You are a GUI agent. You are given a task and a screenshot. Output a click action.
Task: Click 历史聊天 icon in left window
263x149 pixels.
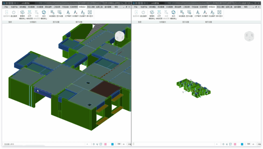(83, 13)
